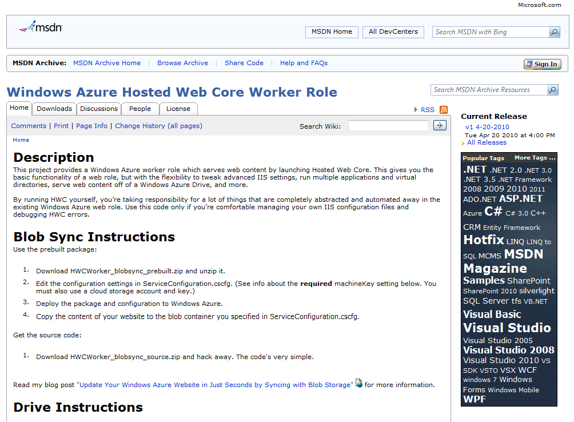
Task: Click the Print link
Action: 61,126
